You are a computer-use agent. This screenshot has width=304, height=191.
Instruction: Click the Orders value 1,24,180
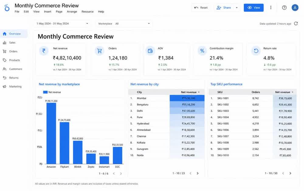[118, 58]
